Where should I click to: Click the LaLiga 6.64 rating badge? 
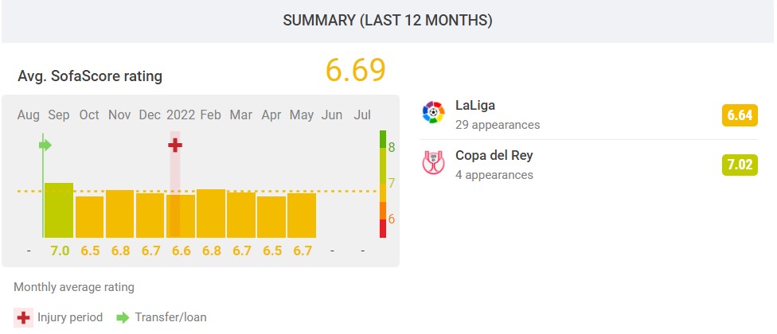(x=740, y=116)
